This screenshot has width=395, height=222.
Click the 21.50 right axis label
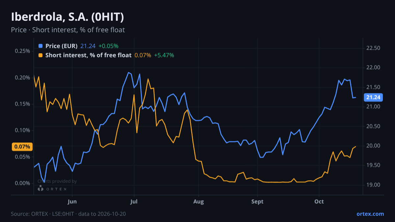tap(373, 87)
